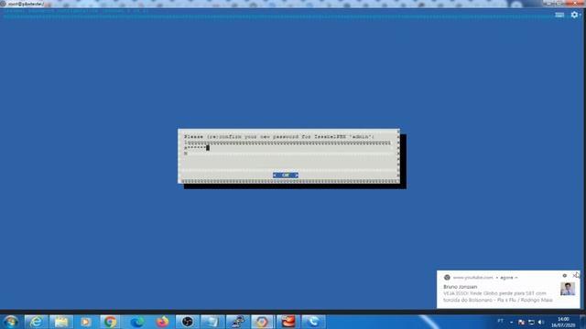Open the network status tray icon
This screenshot has height=329, width=586.
pos(531,322)
